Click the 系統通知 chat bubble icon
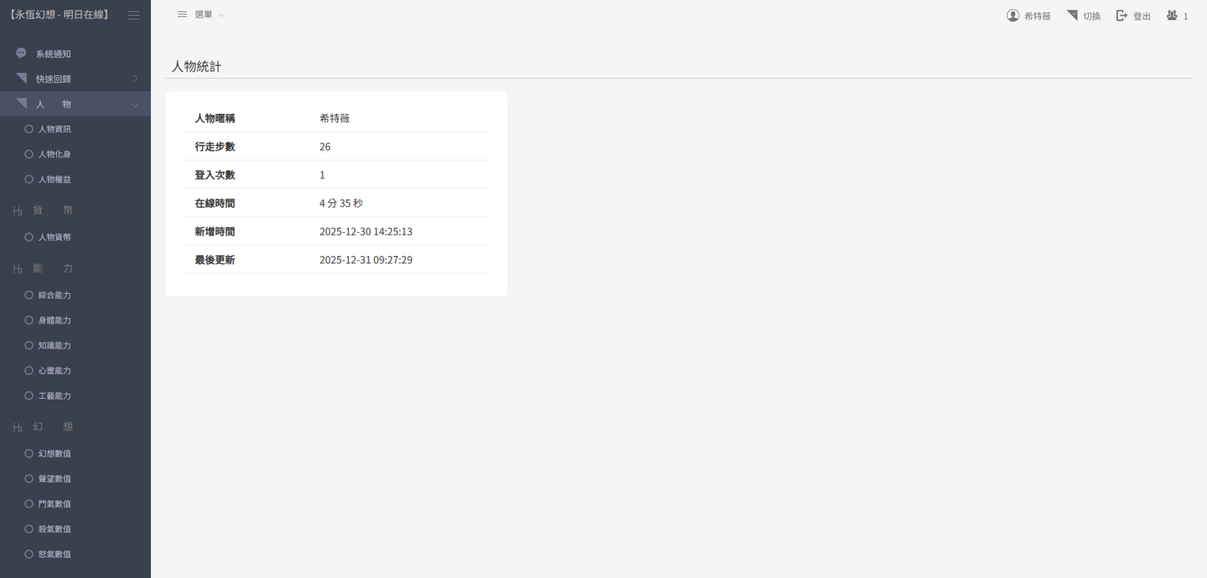1207x578 pixels. 21,53
